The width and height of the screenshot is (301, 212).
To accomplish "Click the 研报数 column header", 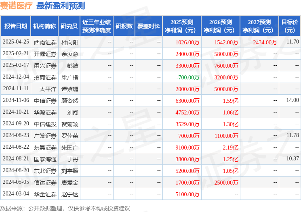I will coord(124,26).
